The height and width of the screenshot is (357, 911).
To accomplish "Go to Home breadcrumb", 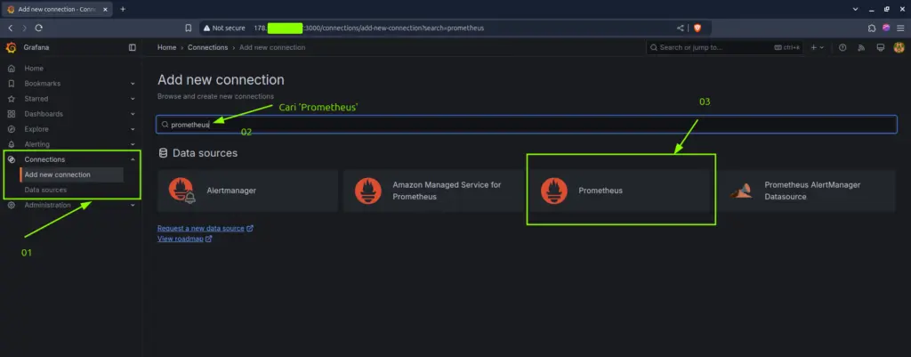I will 166,47.
